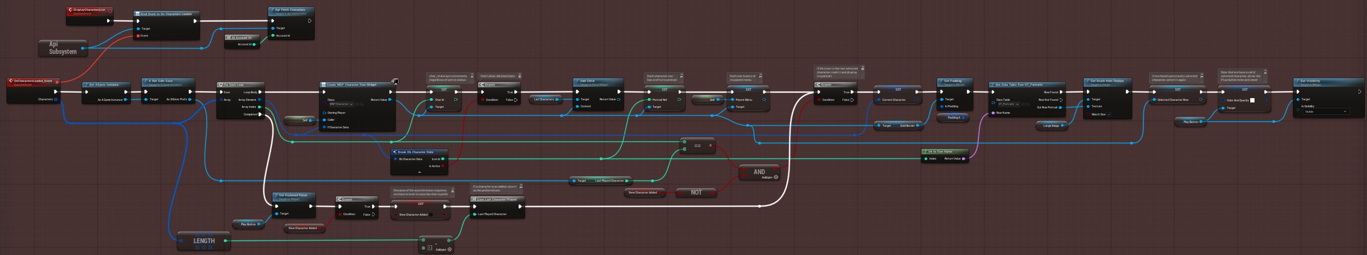This screenshot has width=1367, height=255.
Task: Open the In Visibility dropdown
Action: tap(1326, 112)
